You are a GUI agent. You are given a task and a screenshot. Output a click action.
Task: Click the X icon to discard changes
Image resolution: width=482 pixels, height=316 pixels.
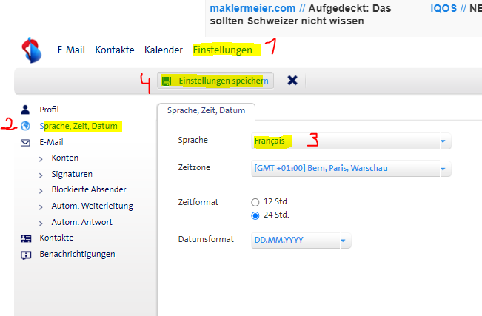coord(292,80)
